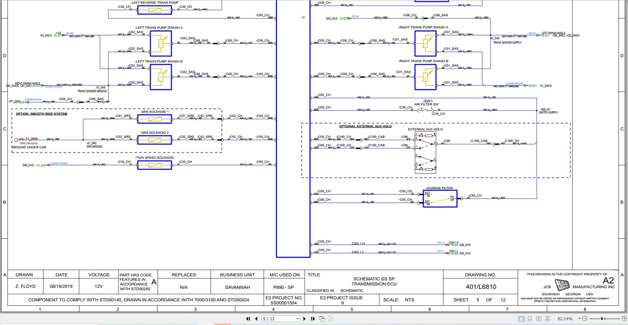Viewport: 628px width, 325px height.
Task: Click the LEFT TRANS PUMP SWASH A sensor symbol
Action: [161, 43]
